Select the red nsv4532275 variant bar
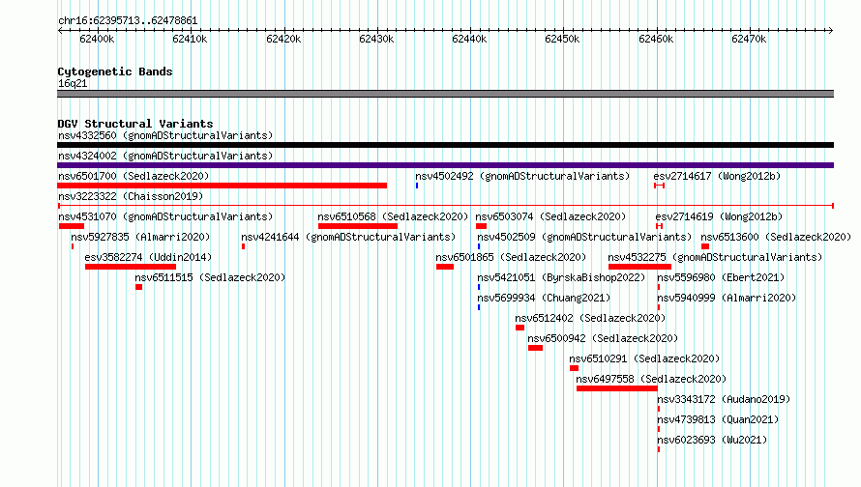861x487 pixels. 639,267
